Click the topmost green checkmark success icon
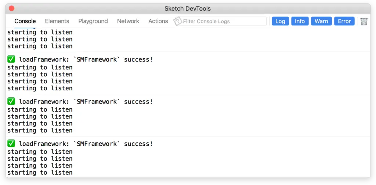Viewport: 376px width, 185px height. click(11, 59)
